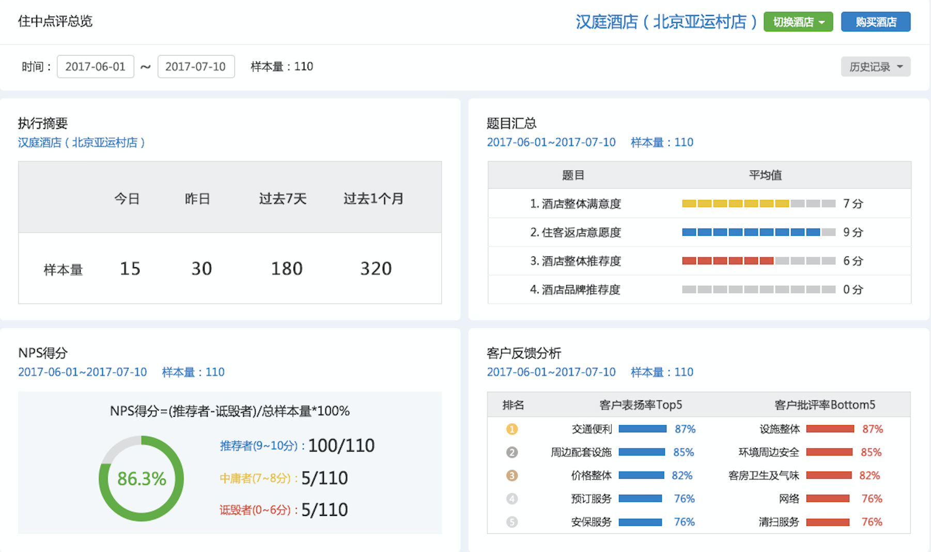931x552 pixels.
Task: Click the 今日 sample value 15
Action: click(x=130, y=269)
